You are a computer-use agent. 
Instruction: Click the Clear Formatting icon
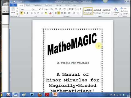click(52, 9)
